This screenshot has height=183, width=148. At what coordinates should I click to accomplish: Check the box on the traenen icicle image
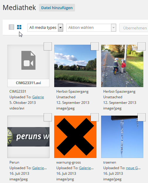pyautogui.click(x=142, y=117)
